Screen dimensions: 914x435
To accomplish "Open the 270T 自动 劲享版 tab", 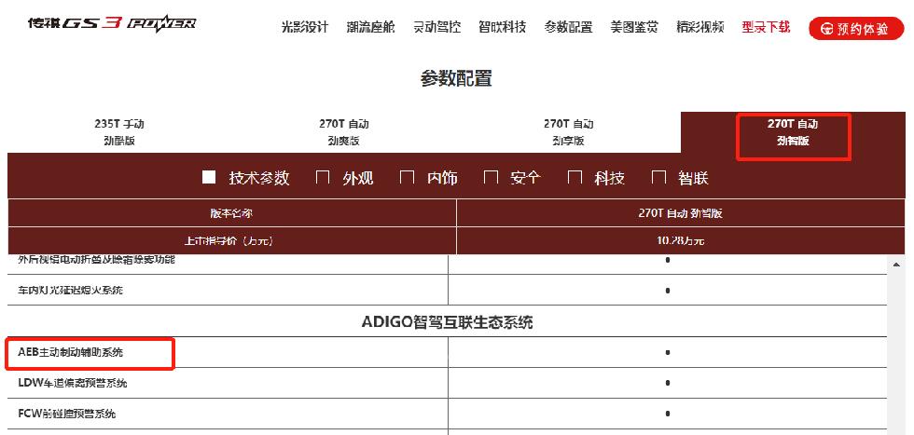I will tap(568, 132).
